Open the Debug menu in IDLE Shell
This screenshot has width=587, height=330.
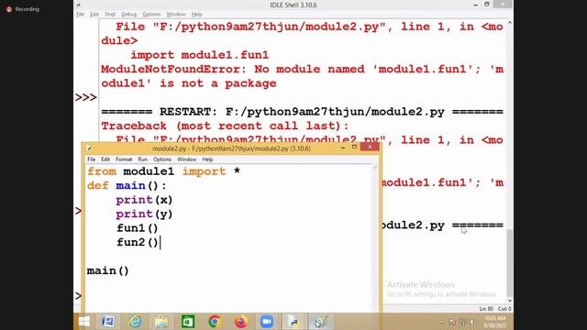pos(128,15)
